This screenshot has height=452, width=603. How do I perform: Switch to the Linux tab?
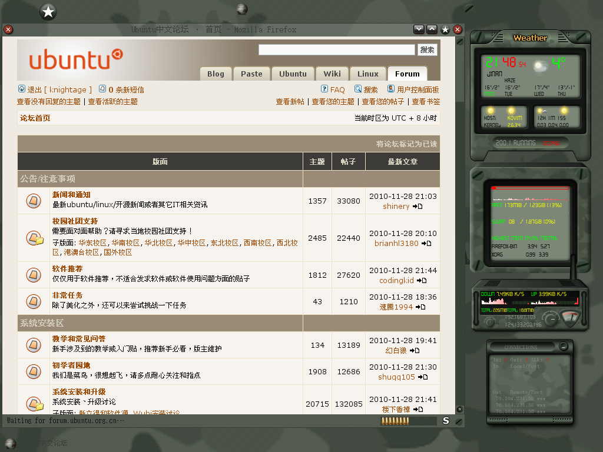pyautogui.click(x=367, y=74)
